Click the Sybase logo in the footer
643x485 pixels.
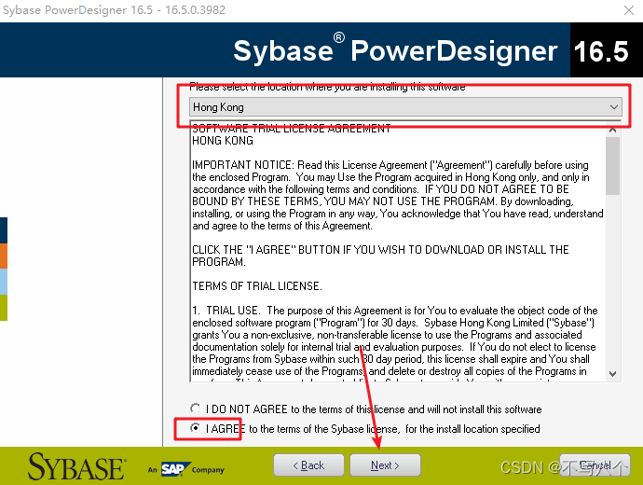pyautogui.click(x=76, y=467)
